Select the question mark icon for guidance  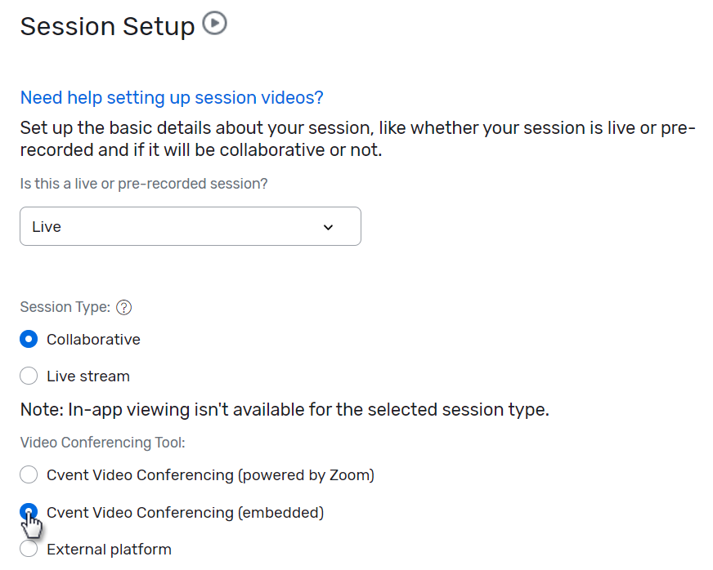click(123, 307)
